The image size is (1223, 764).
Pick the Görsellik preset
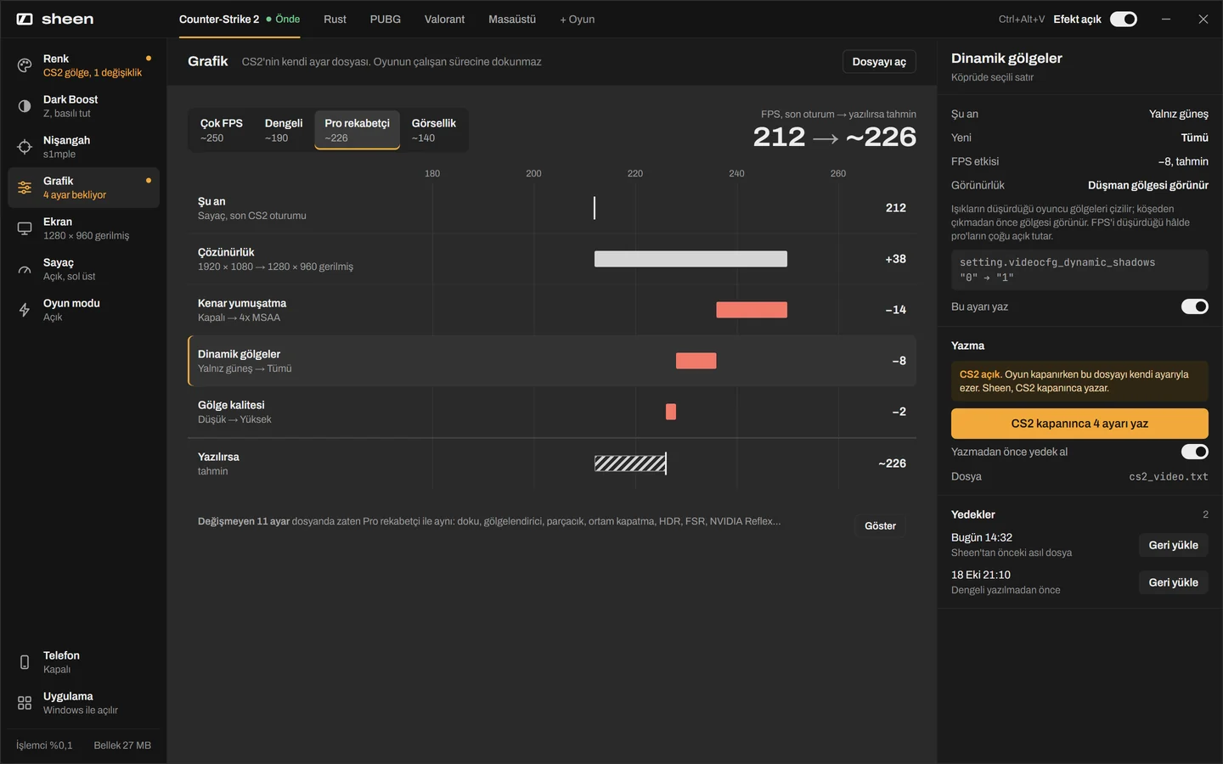pyautogui.click(x=433, y=130)
